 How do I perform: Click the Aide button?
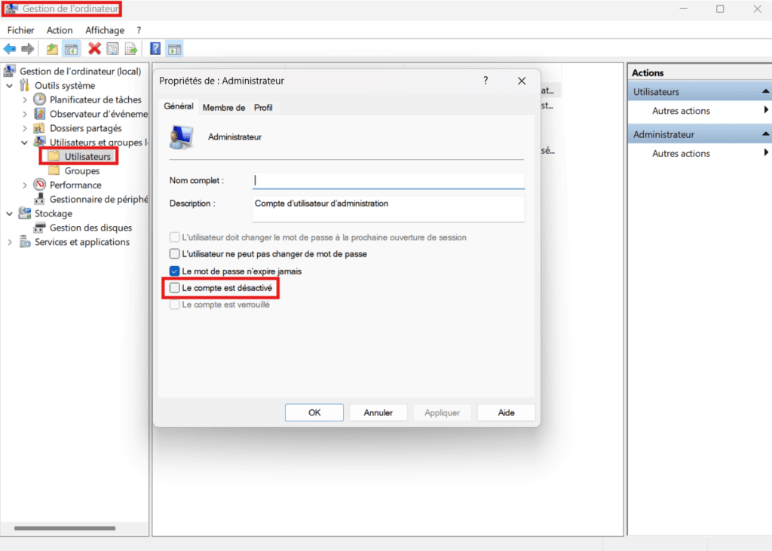pyautogui.click(x=506, y=412)
